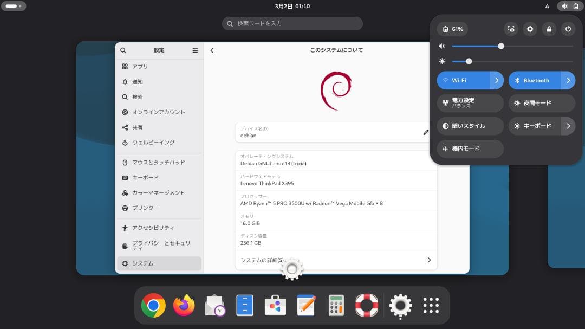Expand the キーボード quick settings options

point(568,126)
